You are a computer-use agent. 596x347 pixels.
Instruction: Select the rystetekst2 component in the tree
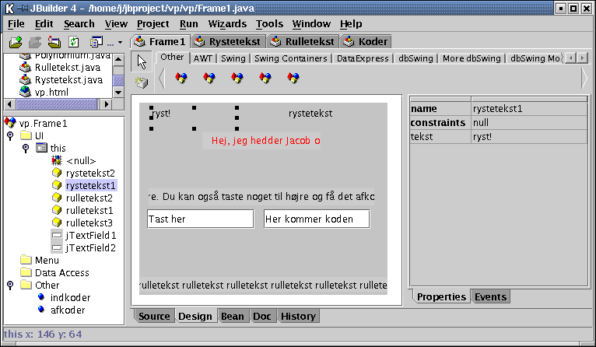pos(90,173)
